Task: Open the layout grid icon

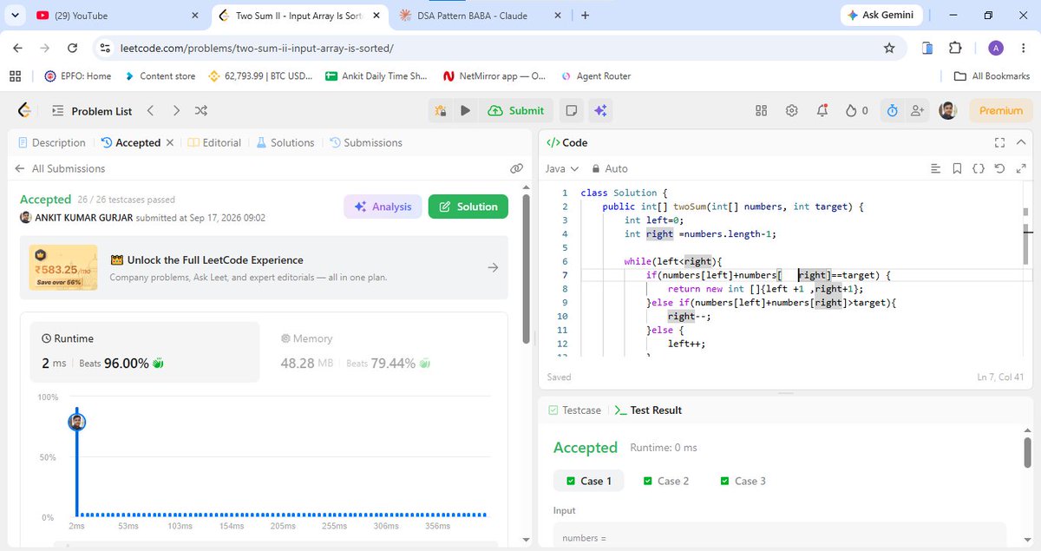Action: point(762,110)
